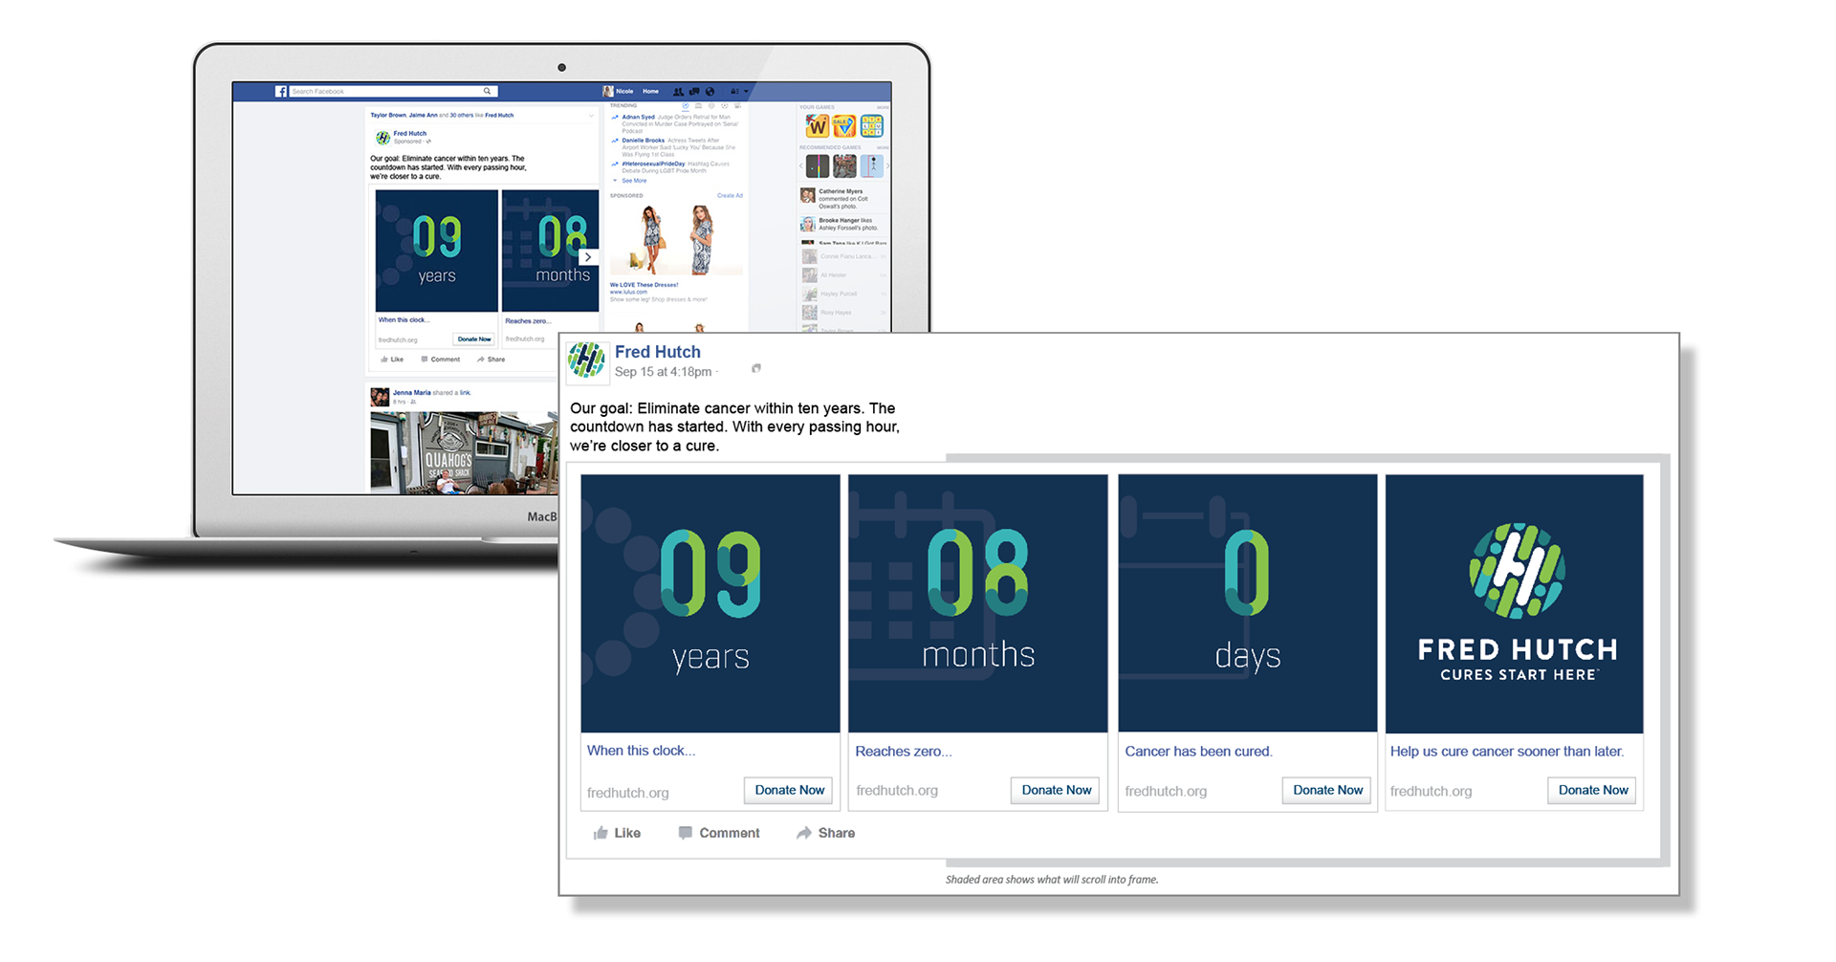The width and height of the screenshot is (1836, 962).
Task: Like the enlarged Fred Hutch post
Action: coord(617,833)
